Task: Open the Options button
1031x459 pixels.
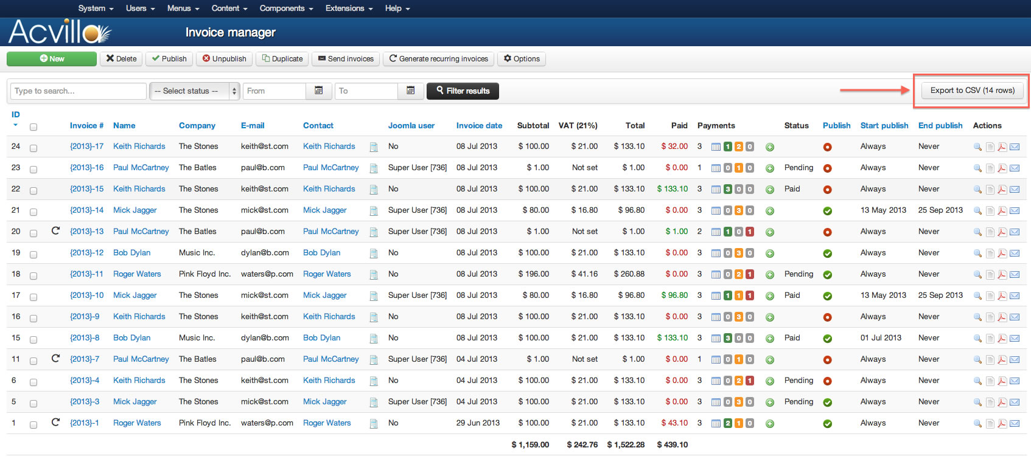Action: pyautogui.click(x=522, y=58)
